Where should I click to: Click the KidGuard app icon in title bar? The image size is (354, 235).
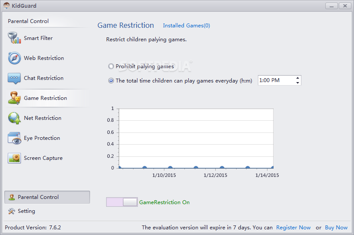(x=7, y=6)
